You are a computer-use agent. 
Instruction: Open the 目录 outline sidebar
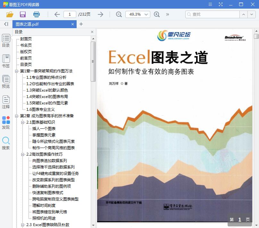point(6,41)
